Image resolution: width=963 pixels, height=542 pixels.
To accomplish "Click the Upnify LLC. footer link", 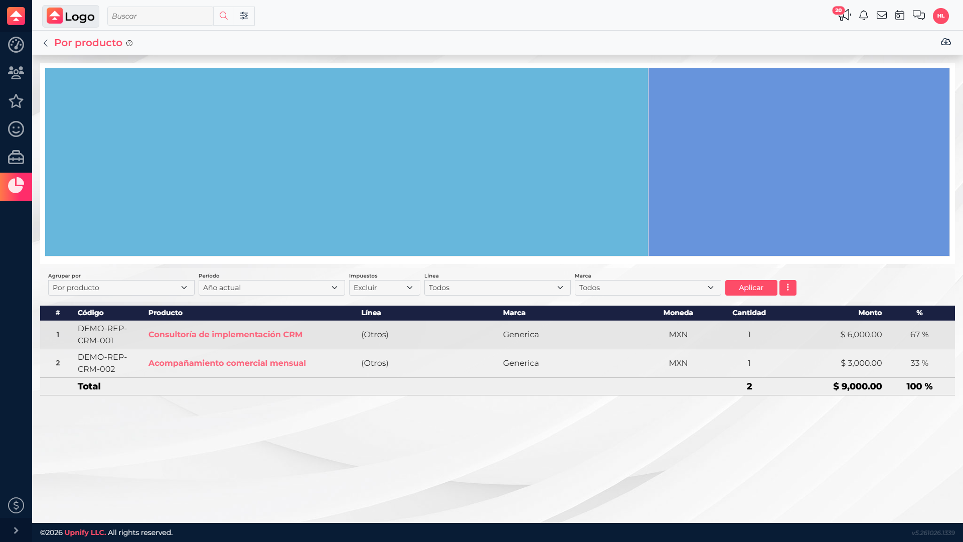I will point(85,532).
